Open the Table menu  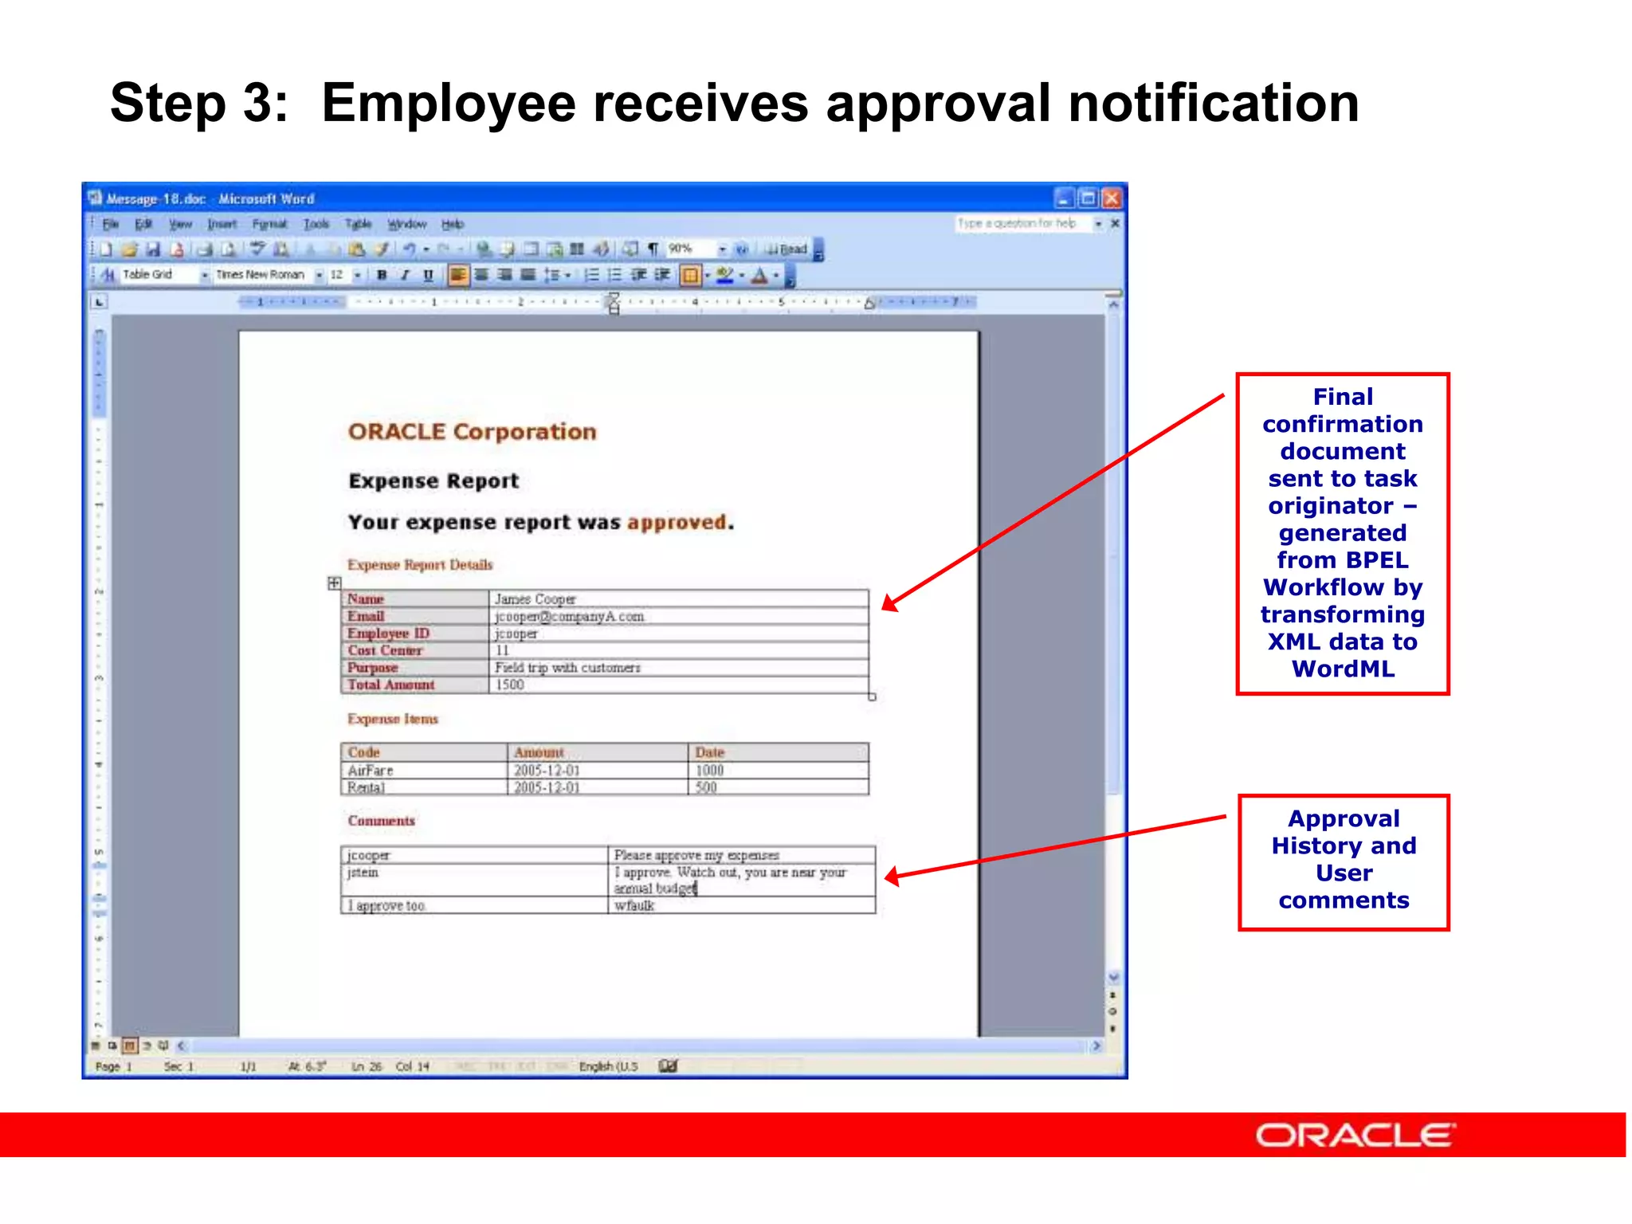pos(359,224)
